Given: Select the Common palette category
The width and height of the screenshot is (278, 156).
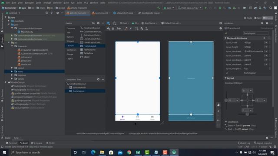Looking at the screenshot, I should pos(71,28).
